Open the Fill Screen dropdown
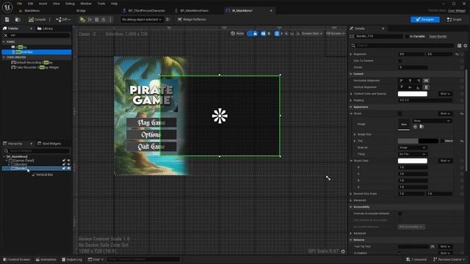The image size is (470, 264). [335, 34]
